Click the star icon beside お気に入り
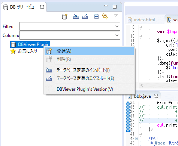The width and height of the screenshot is (178, 146). click(x=13, y=51)
